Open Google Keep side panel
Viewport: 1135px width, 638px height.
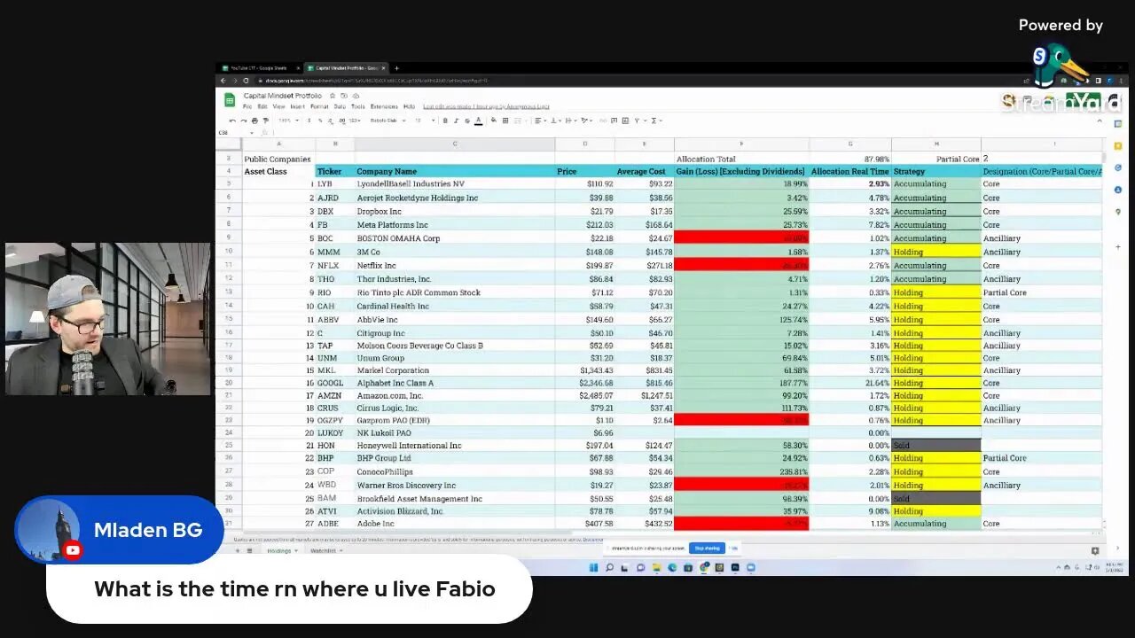1118,146
